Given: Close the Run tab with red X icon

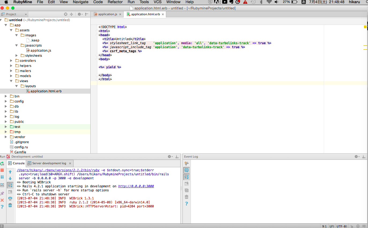Looking at the screenshot, I should (2, 200).
